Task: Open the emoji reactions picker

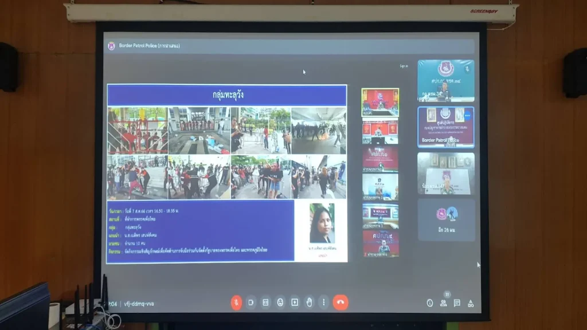Action: click(280, 302)
